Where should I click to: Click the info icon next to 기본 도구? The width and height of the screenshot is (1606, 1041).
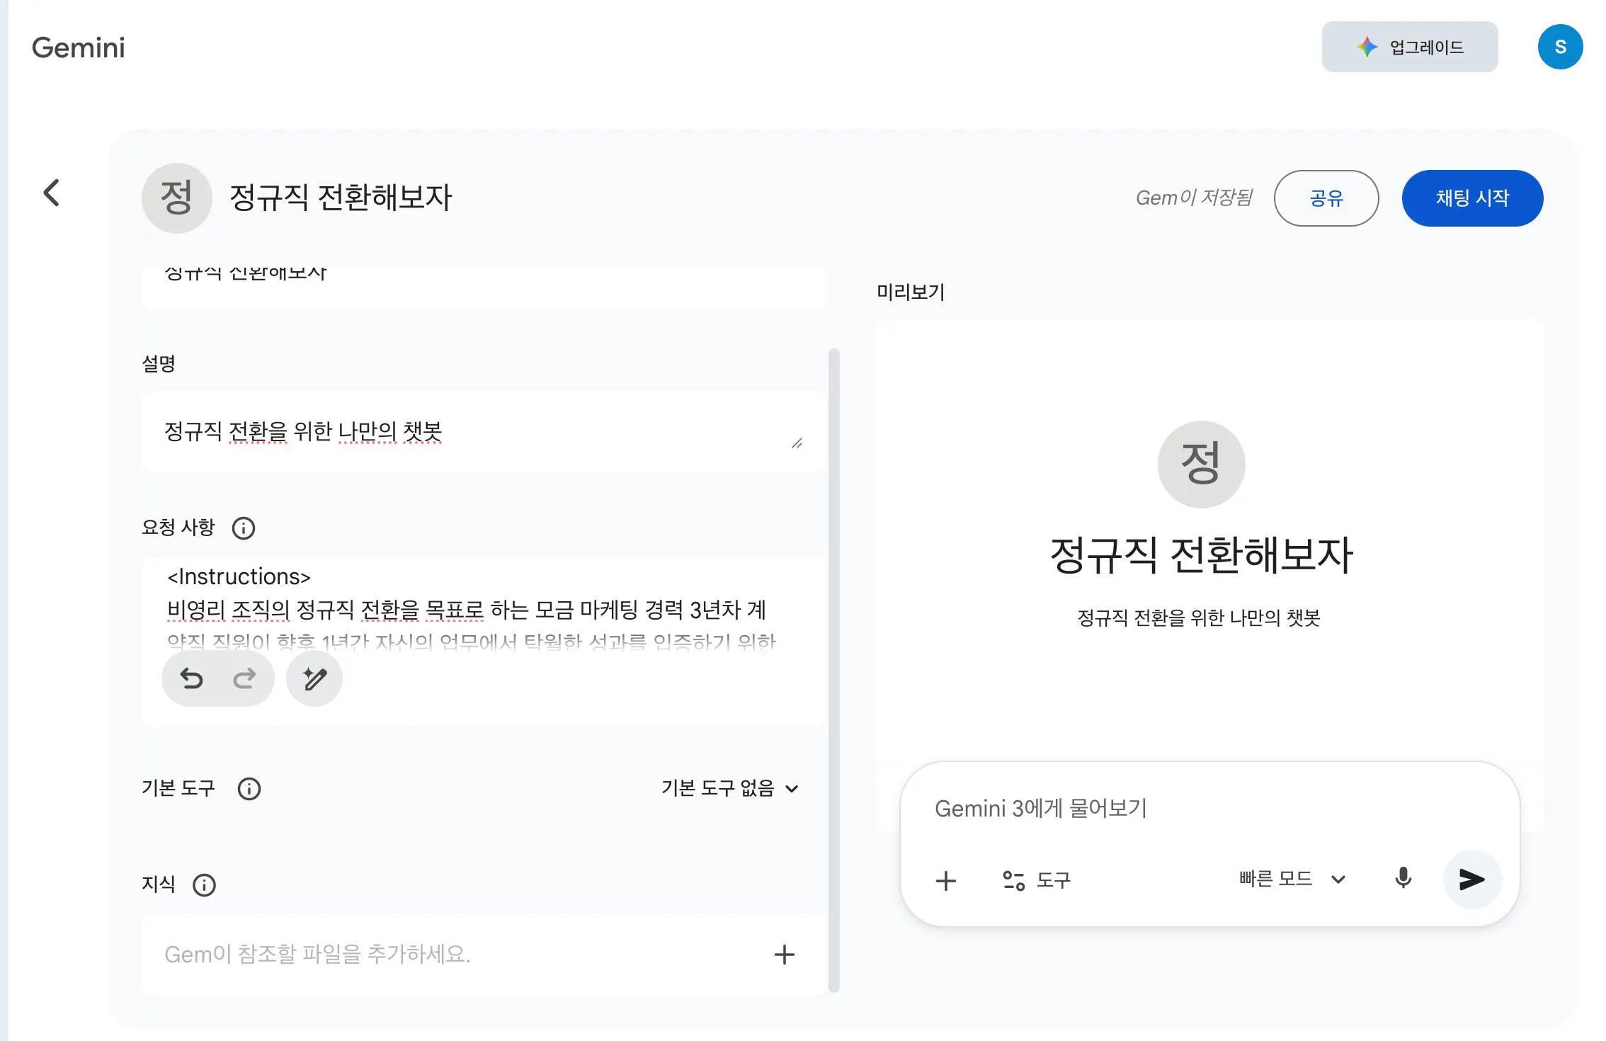tap(249, 788)
